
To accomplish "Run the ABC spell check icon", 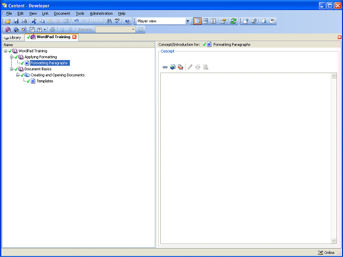I will (117, 21).
